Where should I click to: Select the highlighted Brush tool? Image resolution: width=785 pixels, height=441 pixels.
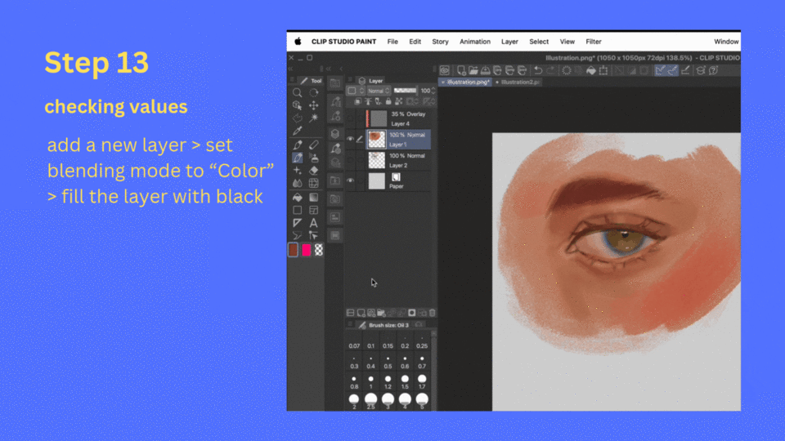pyautogui.click(x=298, y=158)
